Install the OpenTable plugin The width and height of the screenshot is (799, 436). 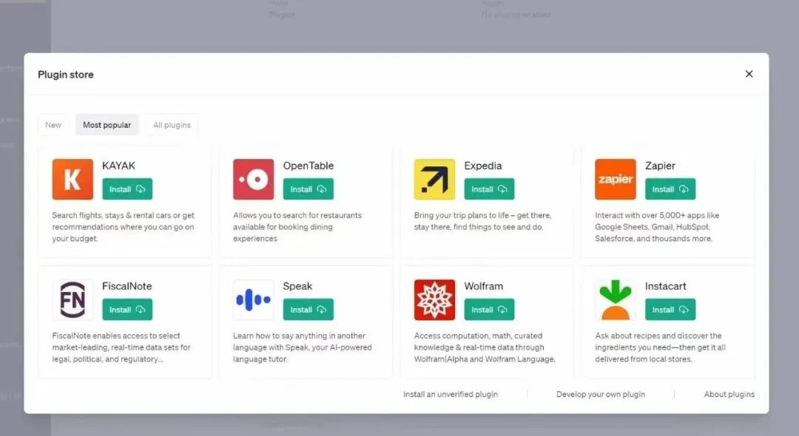click(308, 189)
